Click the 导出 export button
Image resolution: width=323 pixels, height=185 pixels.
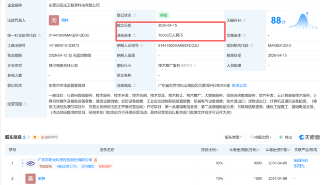point(286,137)
